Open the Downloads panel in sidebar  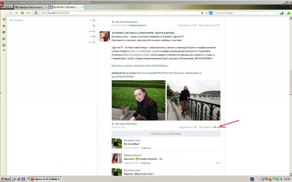pos(4,39)
